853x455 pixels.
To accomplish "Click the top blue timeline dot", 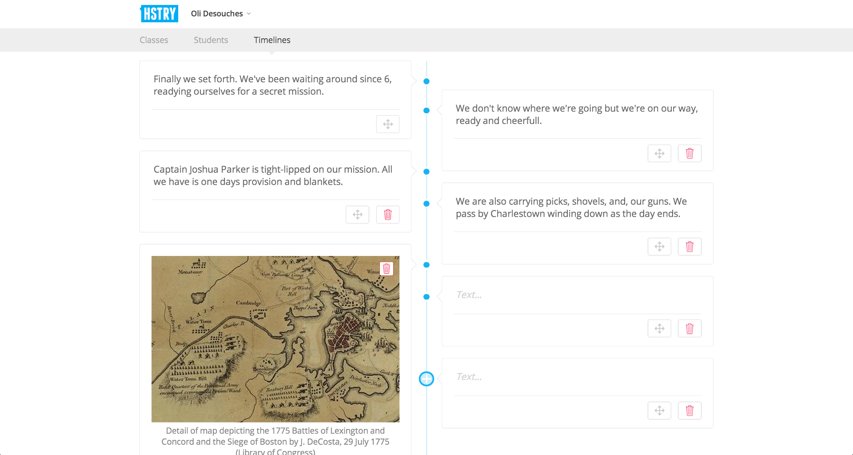I will coord(426,81).
